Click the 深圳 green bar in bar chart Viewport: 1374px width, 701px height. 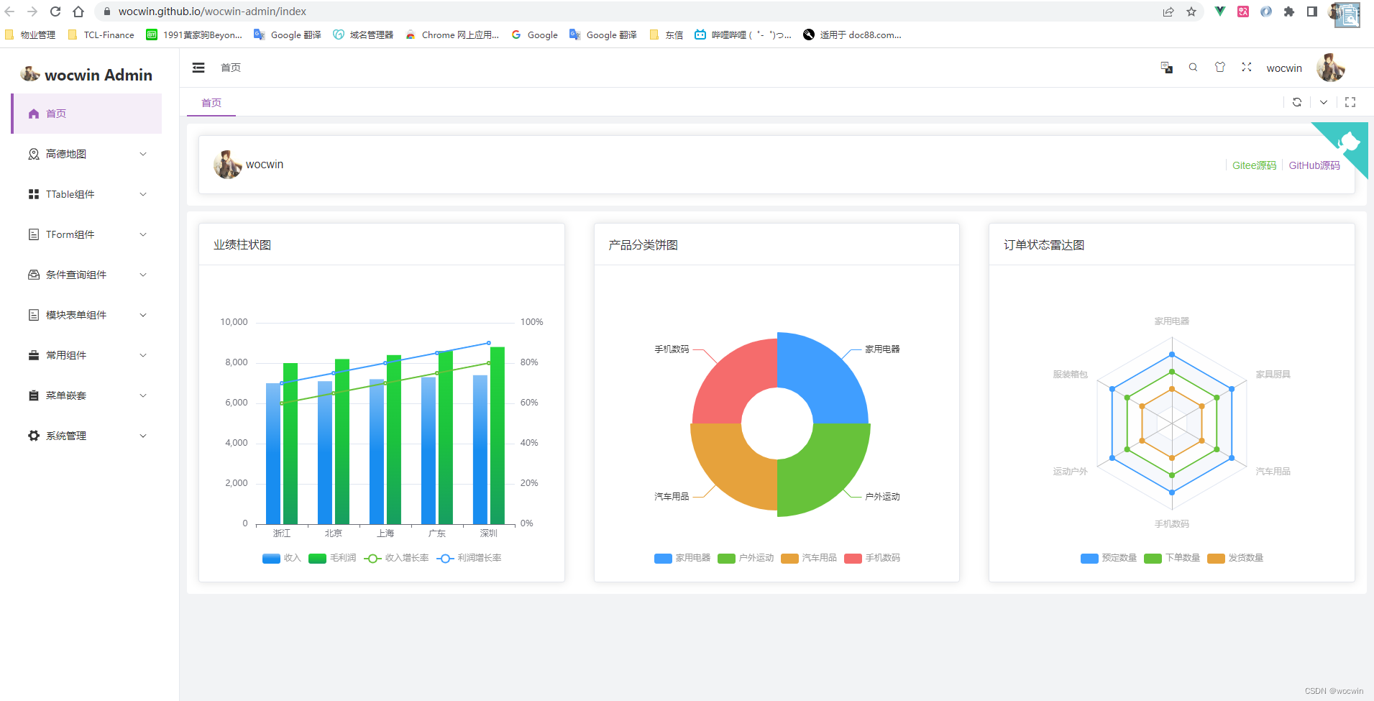click(x=498, y=436)
